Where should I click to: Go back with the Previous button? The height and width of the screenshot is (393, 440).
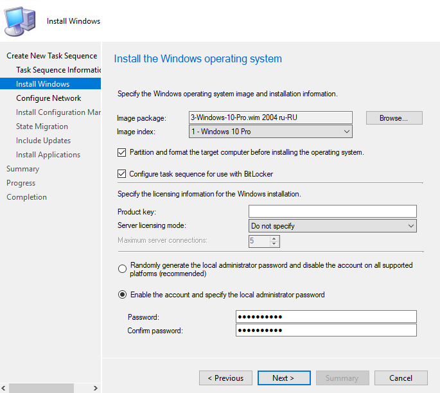point(225,378)
